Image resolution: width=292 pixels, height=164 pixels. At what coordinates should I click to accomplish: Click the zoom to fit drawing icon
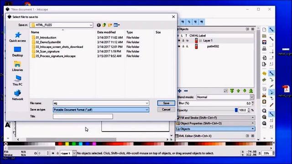264,117
